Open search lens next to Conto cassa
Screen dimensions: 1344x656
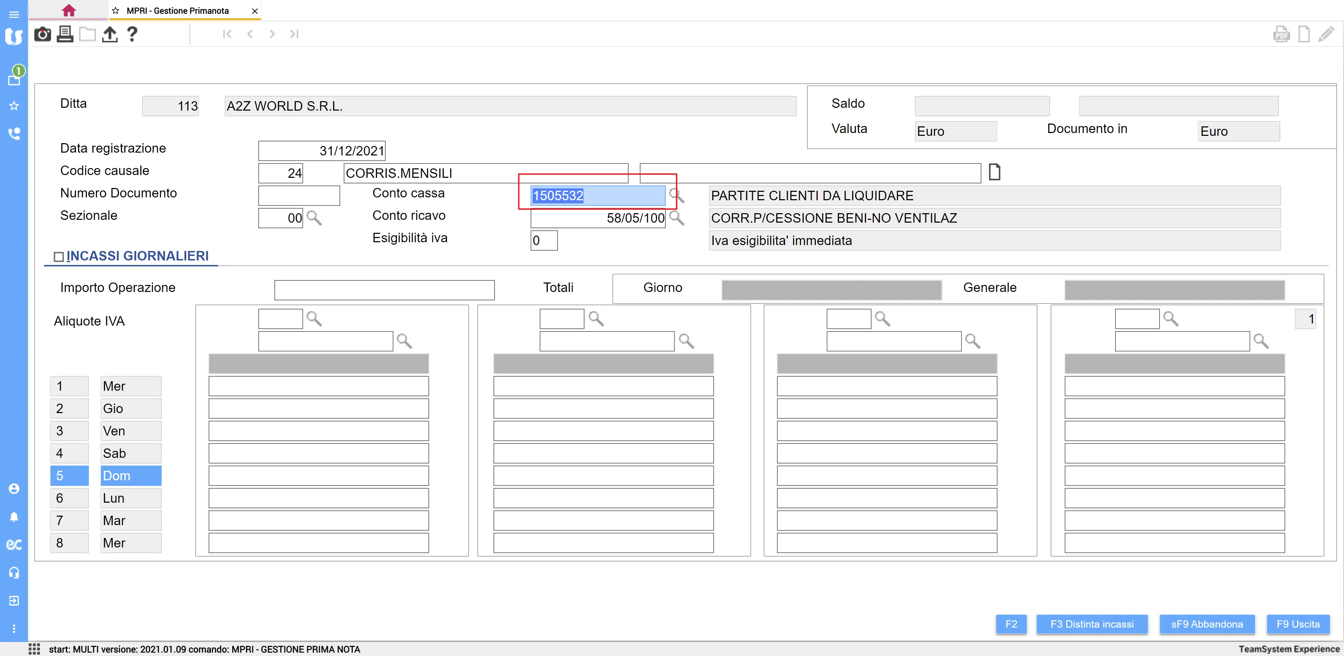(x=677, y=196)
